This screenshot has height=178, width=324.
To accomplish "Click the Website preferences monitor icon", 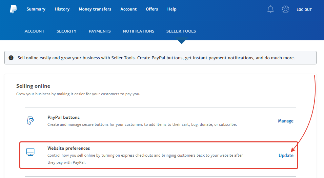I will 31,152.
